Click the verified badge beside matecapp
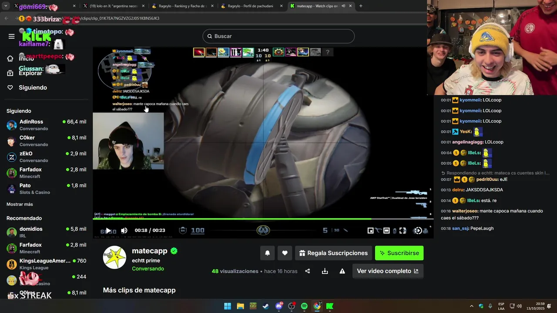This screenshot has width=557, height=313. (174, 251)
